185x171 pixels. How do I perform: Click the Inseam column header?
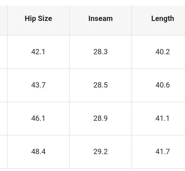tap(101, 18)
